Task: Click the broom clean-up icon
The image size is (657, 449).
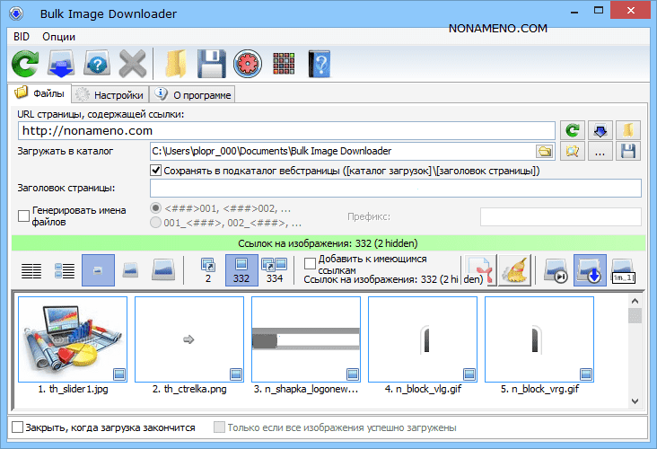Action: (514, 270)
